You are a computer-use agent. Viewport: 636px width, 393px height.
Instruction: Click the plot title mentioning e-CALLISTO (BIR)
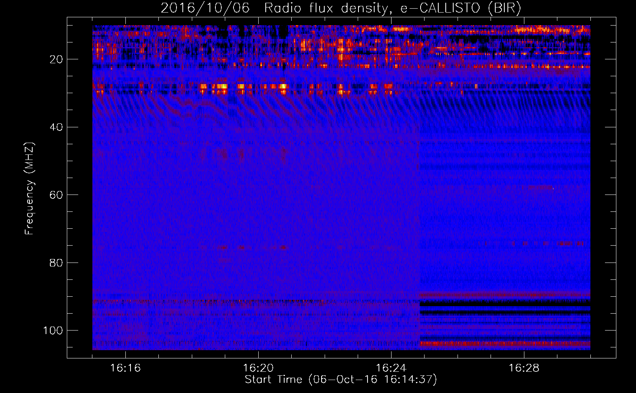pyautogui.click(x=341, y=8)
